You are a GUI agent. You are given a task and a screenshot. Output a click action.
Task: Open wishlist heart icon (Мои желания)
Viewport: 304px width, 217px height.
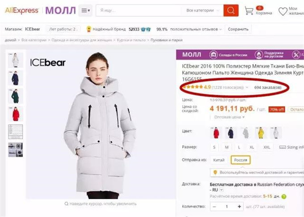(283, 11)
